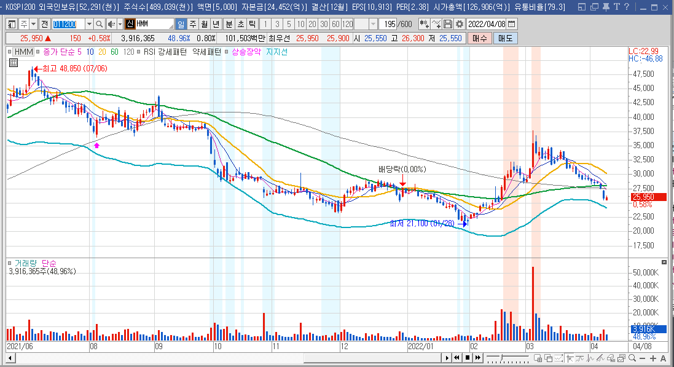This screenshot has height=367, width=674.
Task: Click the 전 button in toolbar
Action: (x=44, y=24)
